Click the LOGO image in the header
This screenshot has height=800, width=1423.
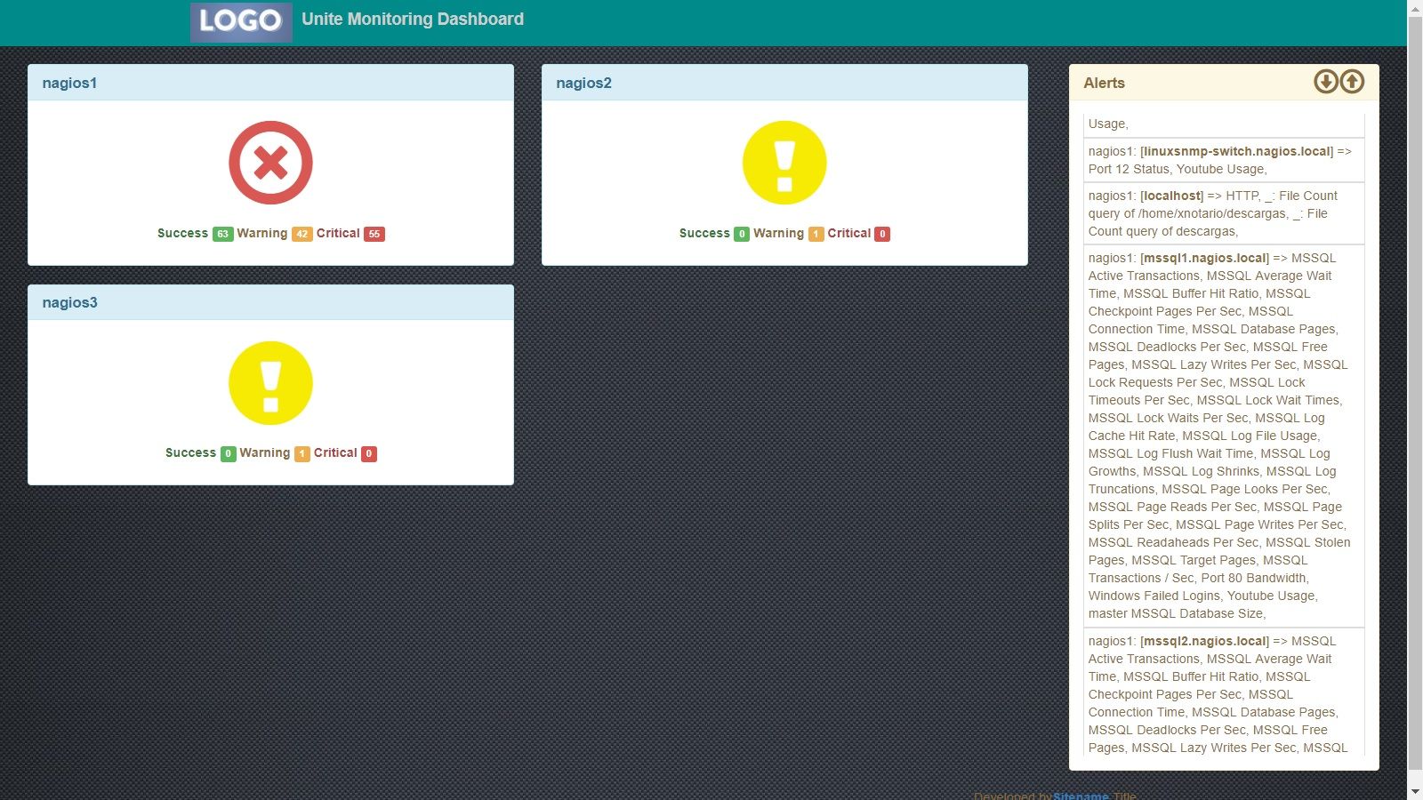point(240,22)
